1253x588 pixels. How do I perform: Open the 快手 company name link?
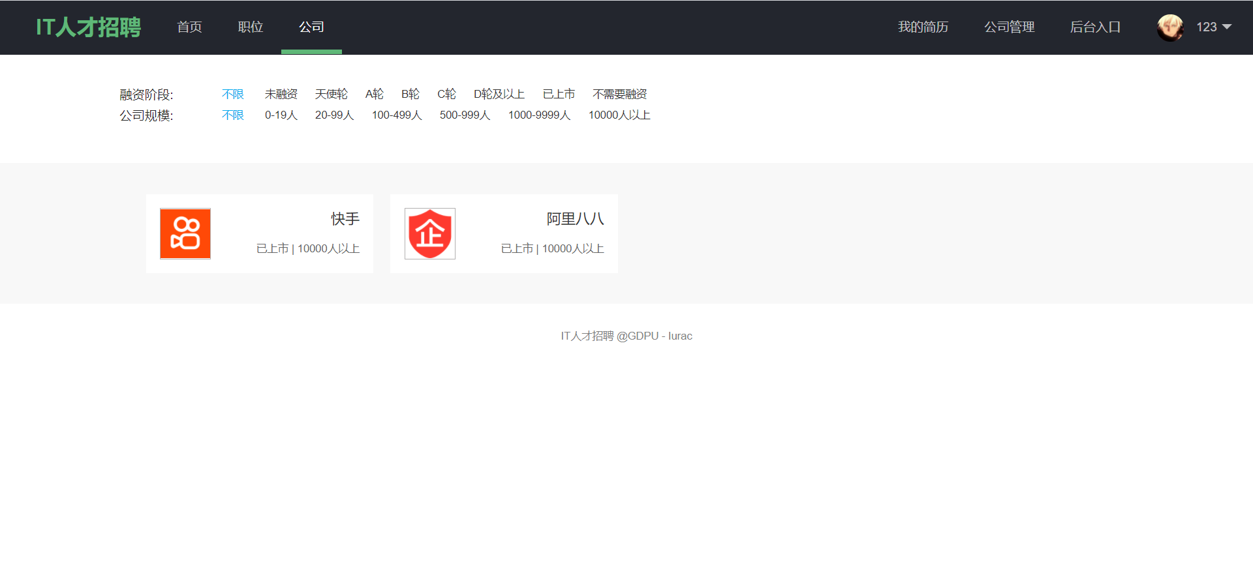click(345, 219)
